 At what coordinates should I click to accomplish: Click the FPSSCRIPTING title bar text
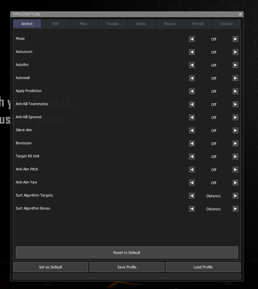[x=27, y=14]
